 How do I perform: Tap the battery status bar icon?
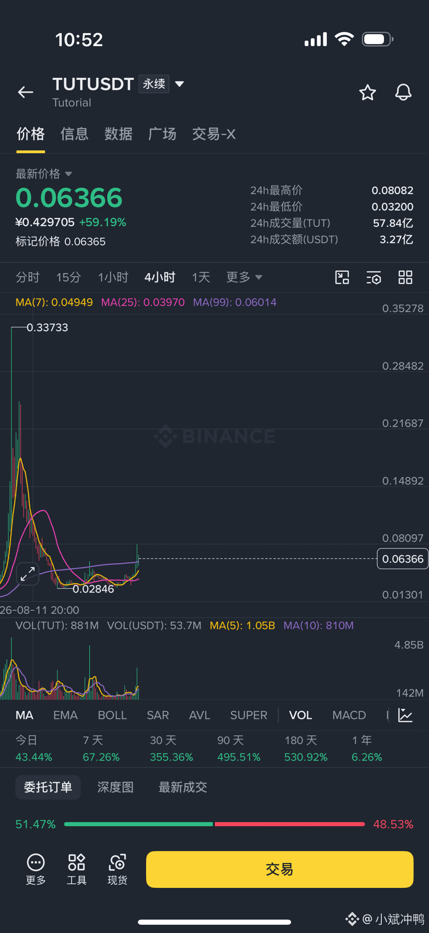378,39
